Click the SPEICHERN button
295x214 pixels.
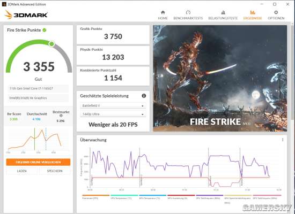(55, 171)
